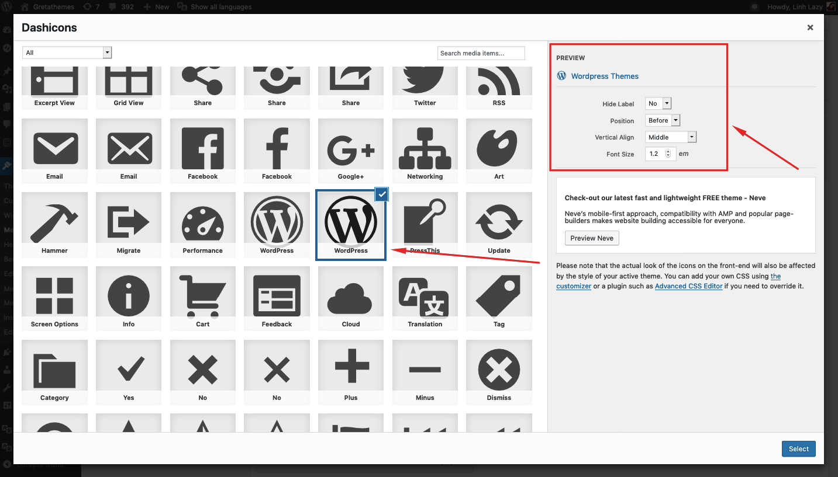Open Show all languages admin bar menu
This screenshot has height=477, width=838.
click(x=215, y=7)
